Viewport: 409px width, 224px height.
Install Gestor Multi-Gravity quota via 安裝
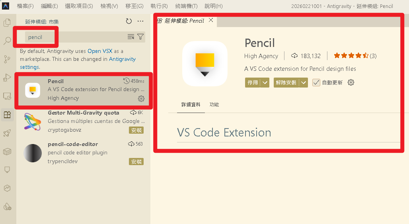click(136, 130)
